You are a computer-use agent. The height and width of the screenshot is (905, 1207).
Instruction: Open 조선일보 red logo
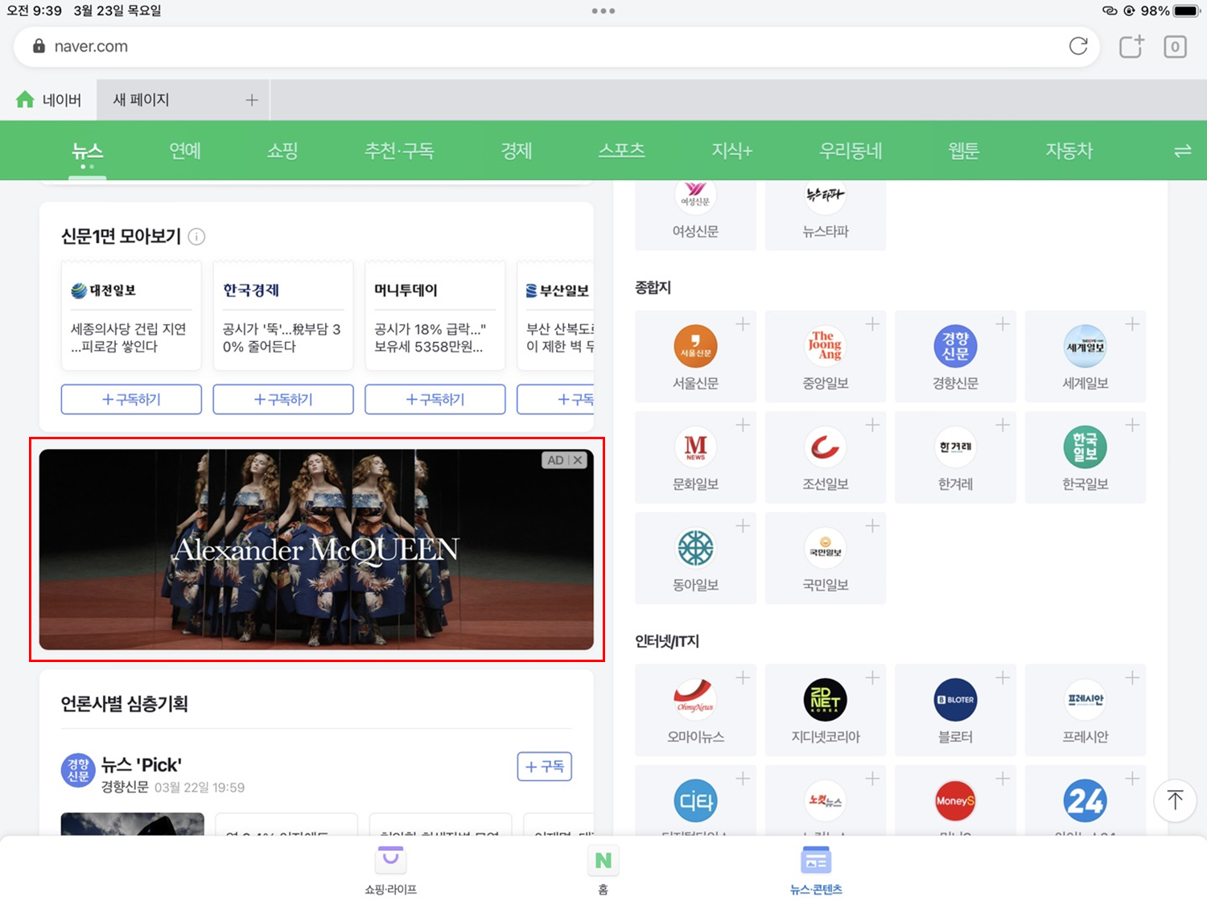tap(826, 447)
